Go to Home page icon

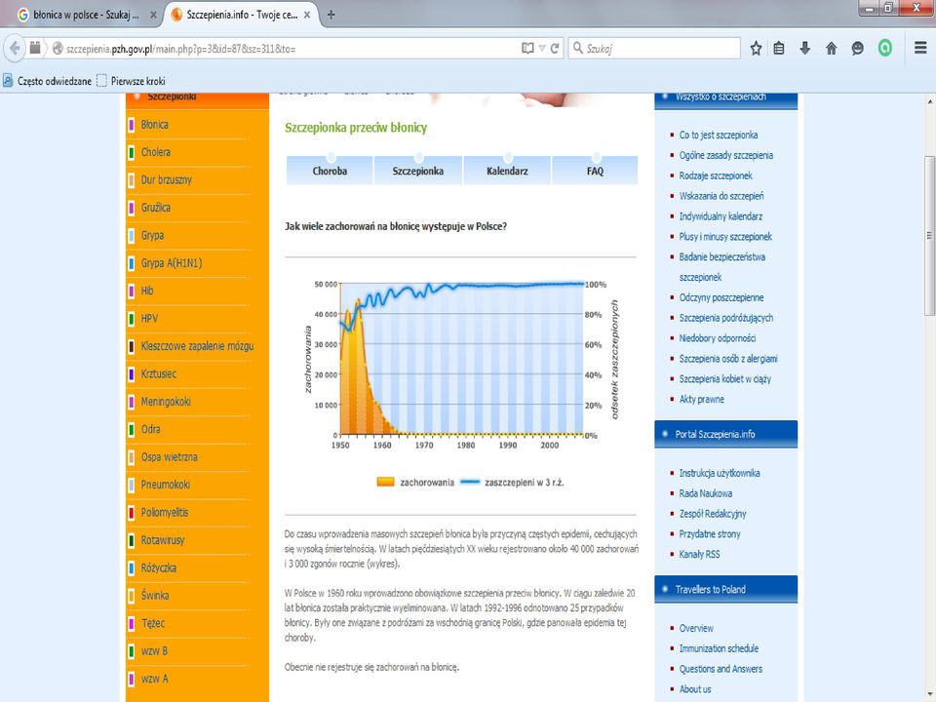831,49
